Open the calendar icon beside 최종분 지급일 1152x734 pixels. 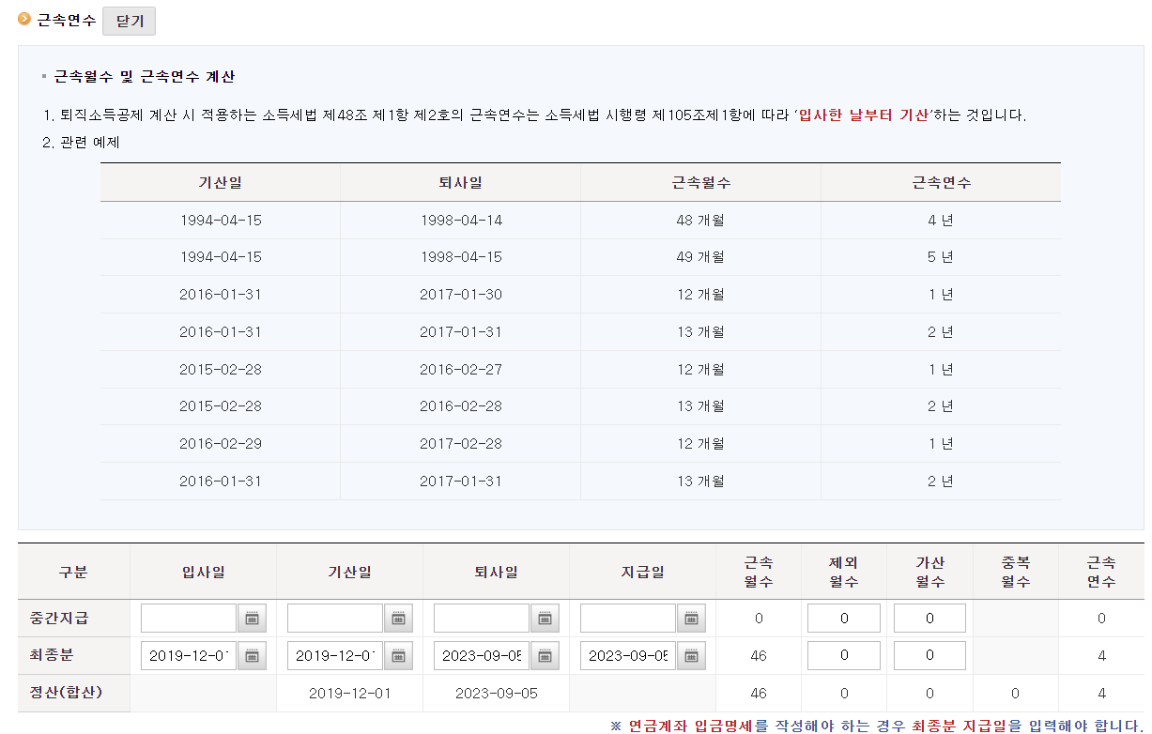point(693,655)
